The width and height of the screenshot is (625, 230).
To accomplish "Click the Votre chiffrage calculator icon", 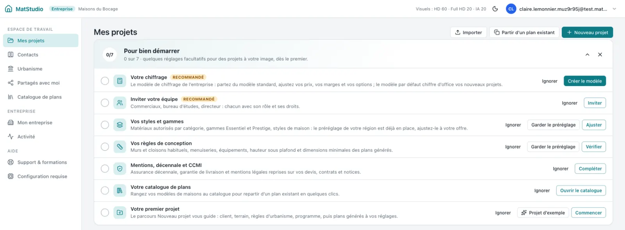I will (120, 81).
